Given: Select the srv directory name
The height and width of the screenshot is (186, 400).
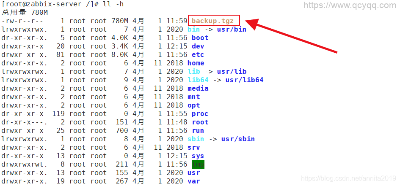Looking at the screenshot, I should pos(193,148).
